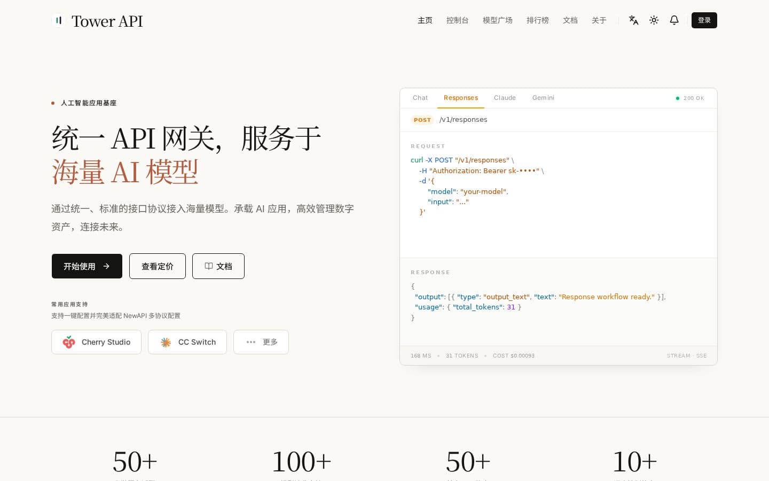
Task: Open 文档 in the top navigation
Action: (x=570, y=20)
